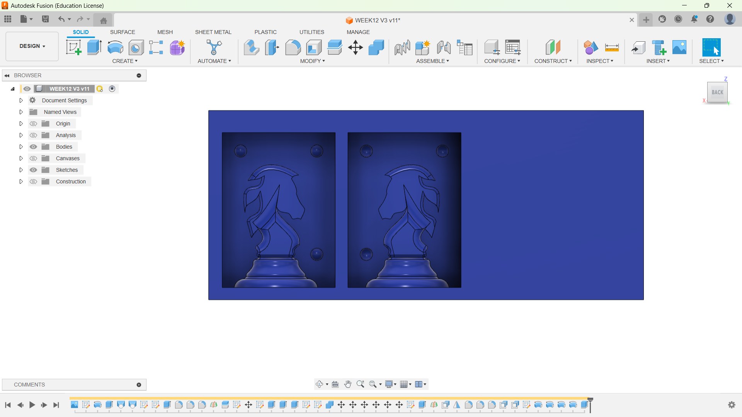Open the CONSTRUCT dropdown menu

point(553,61)
